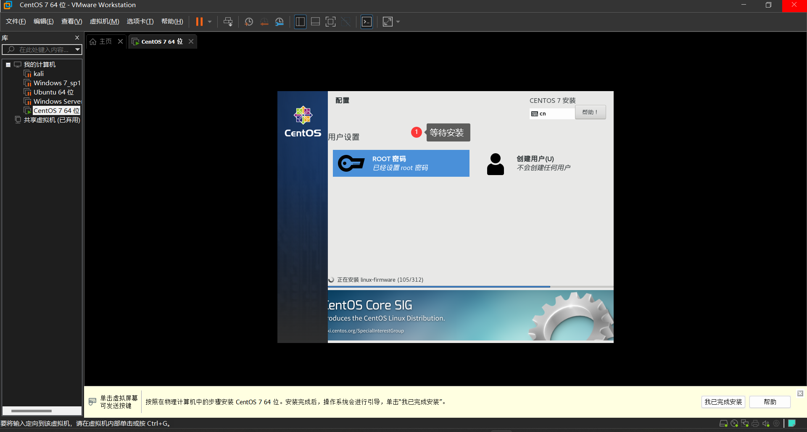Open the 选项卡(T) menu
The width and height of the screenshot is (807, 432).
pyautogui.click(x=140, y=21)
